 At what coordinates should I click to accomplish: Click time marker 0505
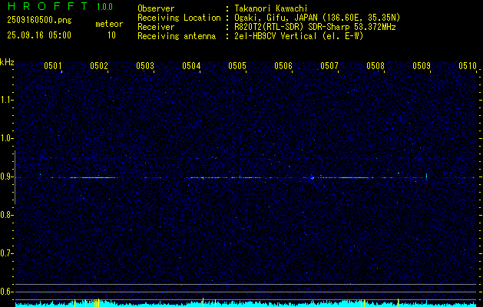click(237, 65)
